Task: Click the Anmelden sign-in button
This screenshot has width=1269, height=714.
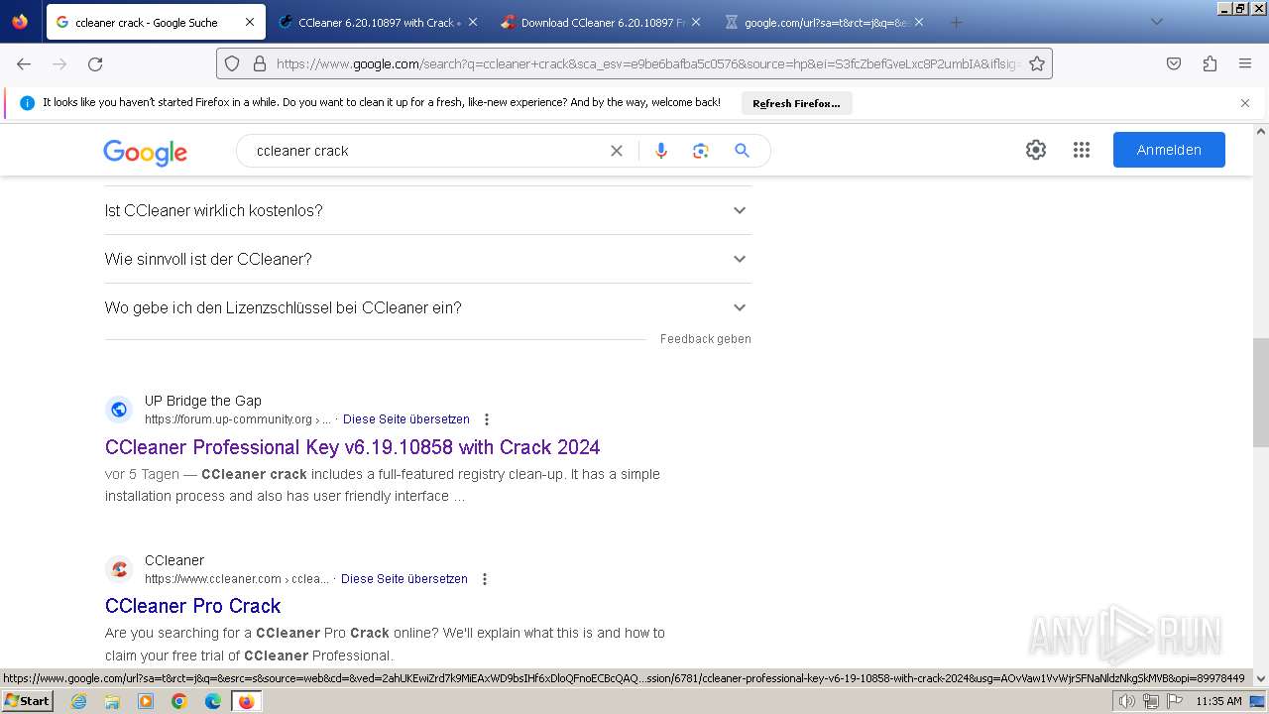Action: click(1169, 150)
